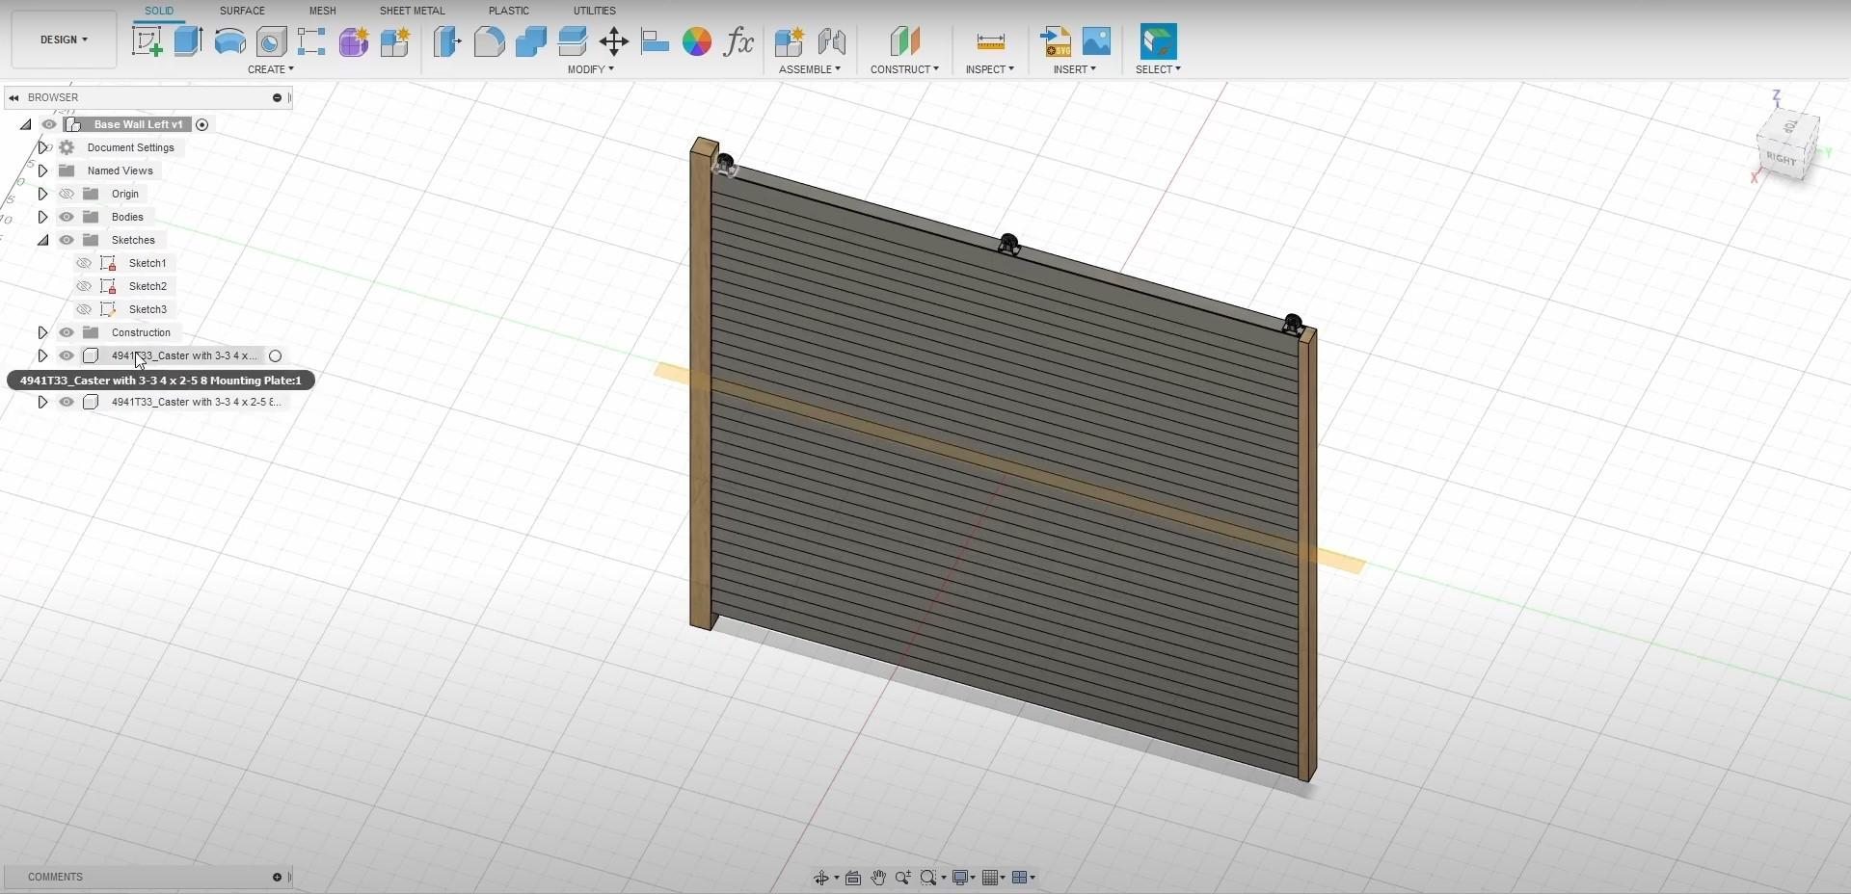Expand the Origin folder

pyautogui.click(x=42, y=194)
